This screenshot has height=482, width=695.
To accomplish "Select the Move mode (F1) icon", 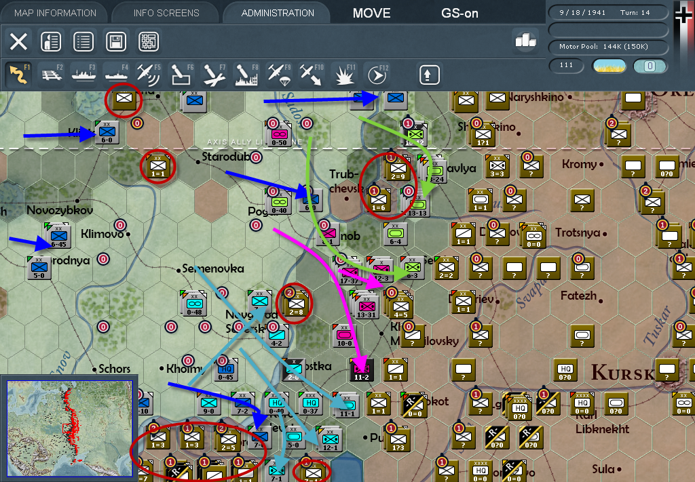I will pos(18,74).
